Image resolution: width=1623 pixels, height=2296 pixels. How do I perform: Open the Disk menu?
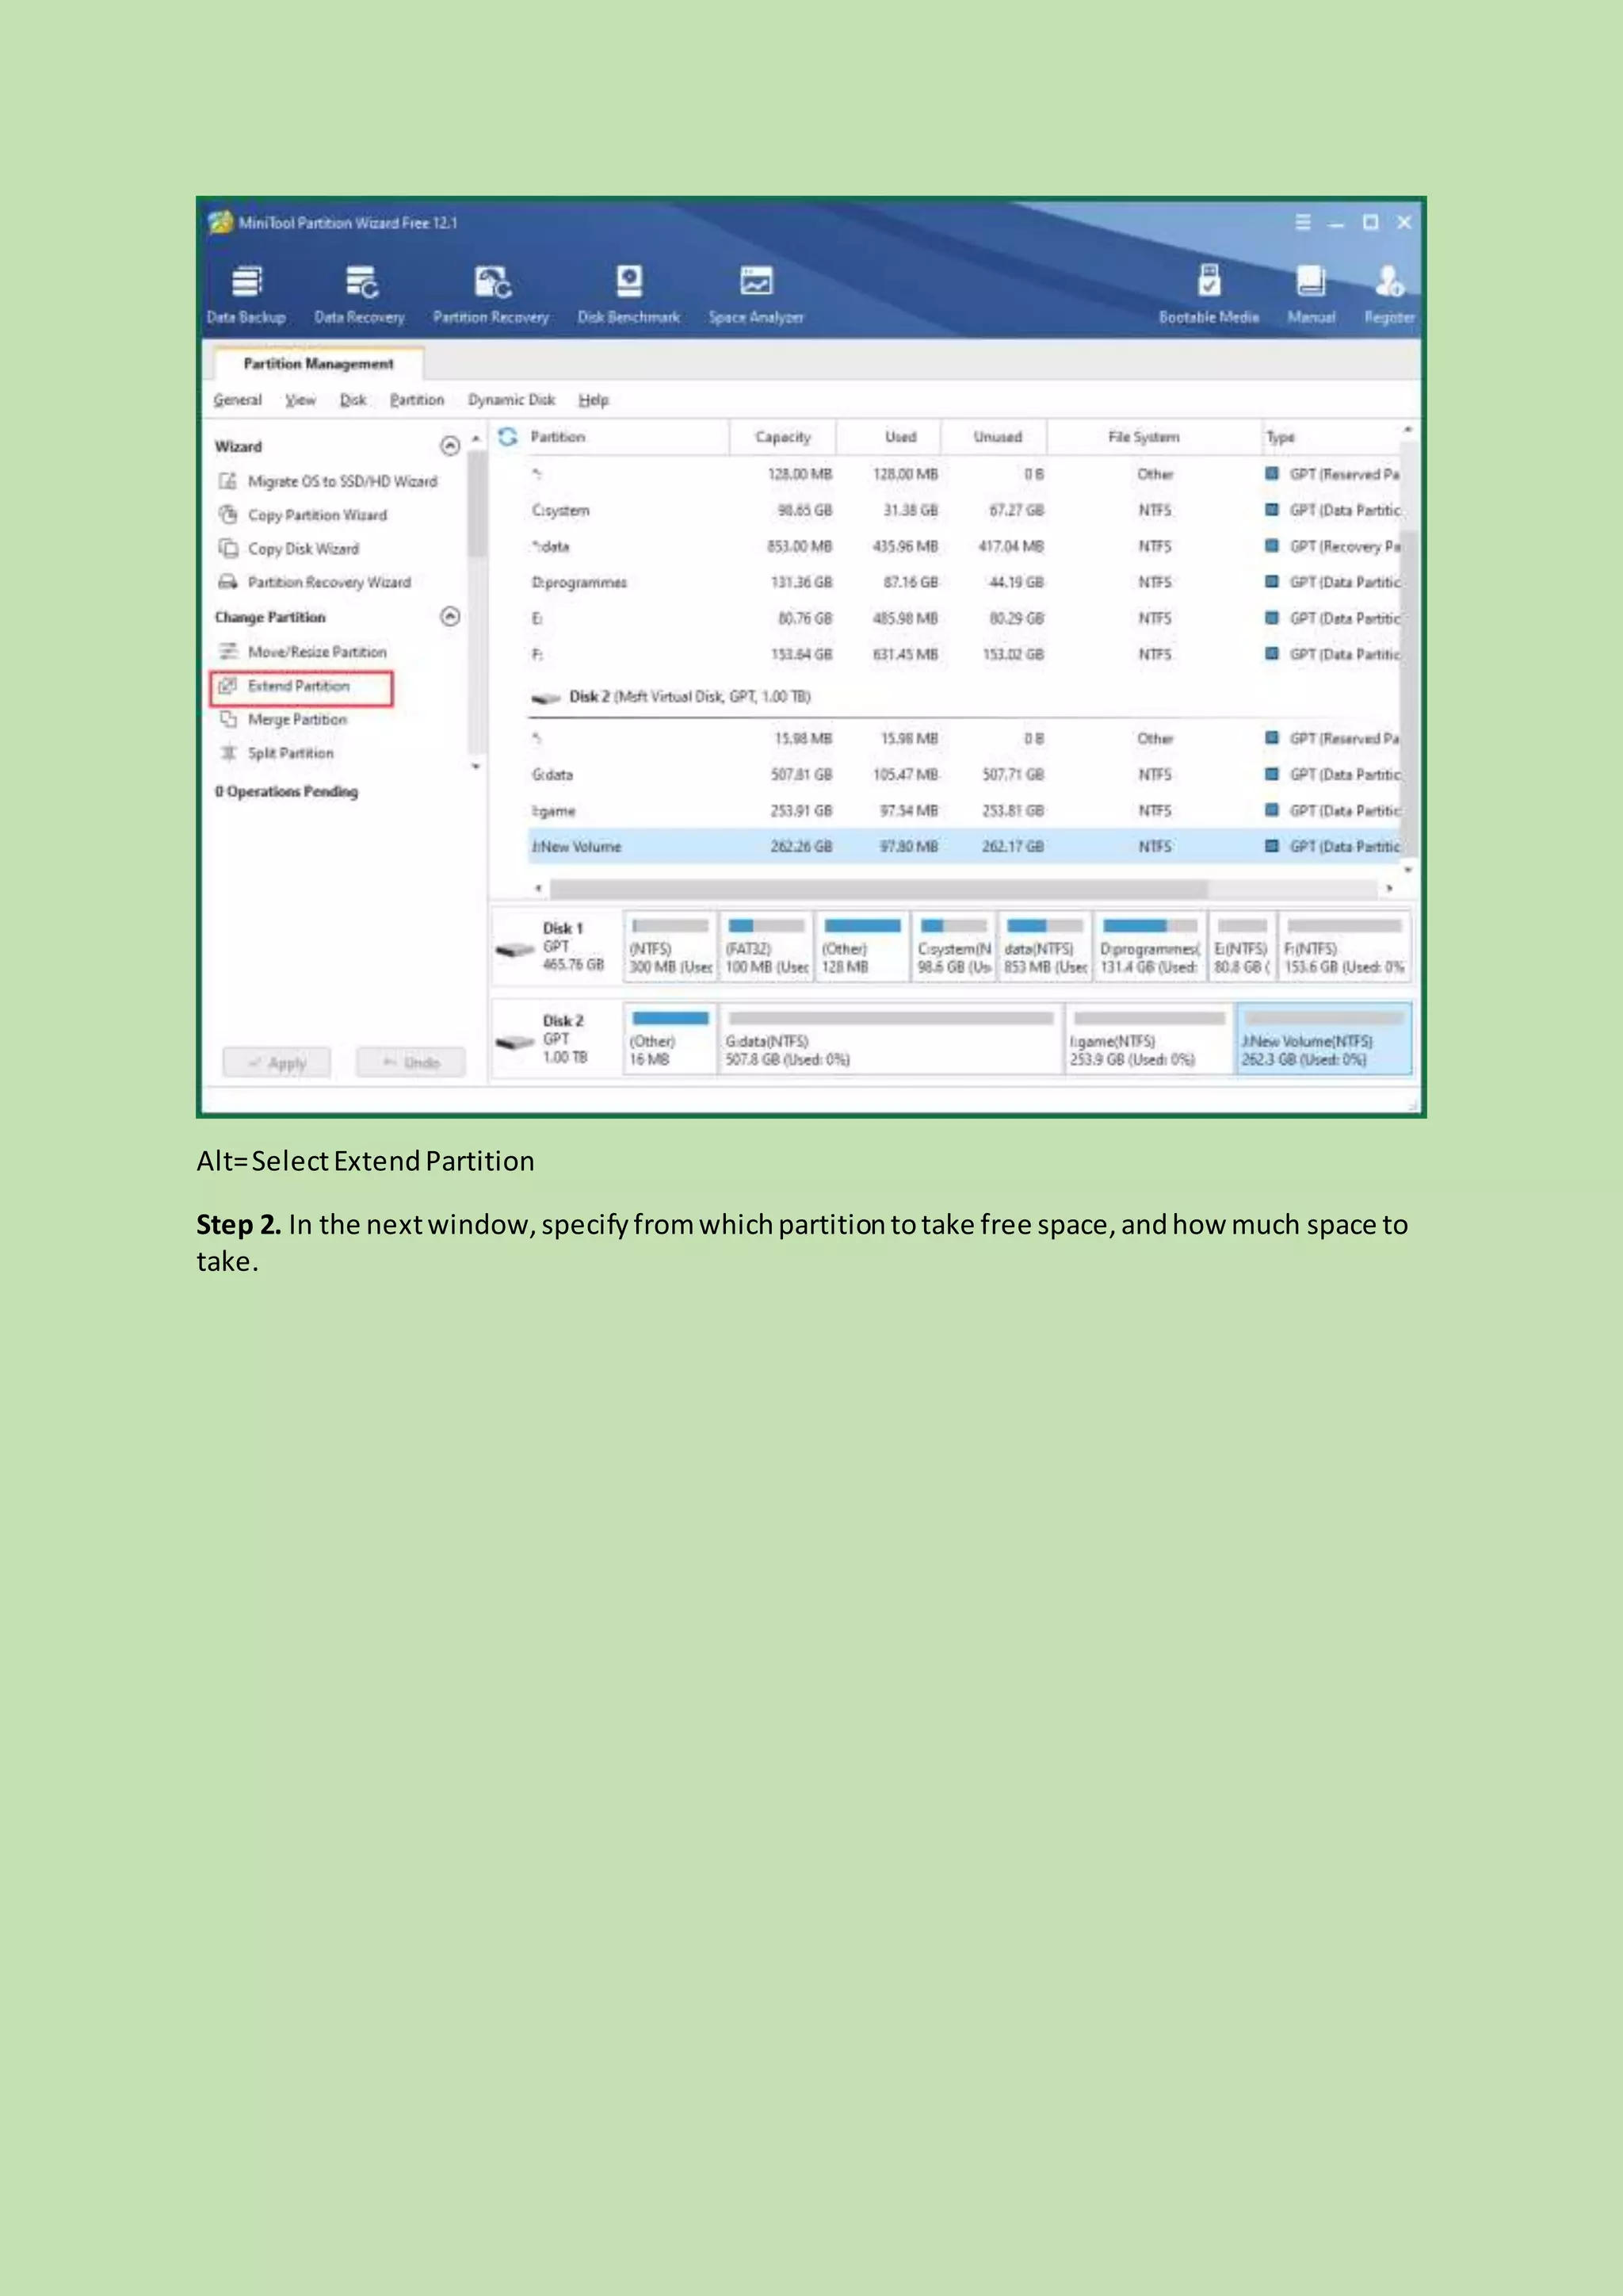click(x=353, y=400)
